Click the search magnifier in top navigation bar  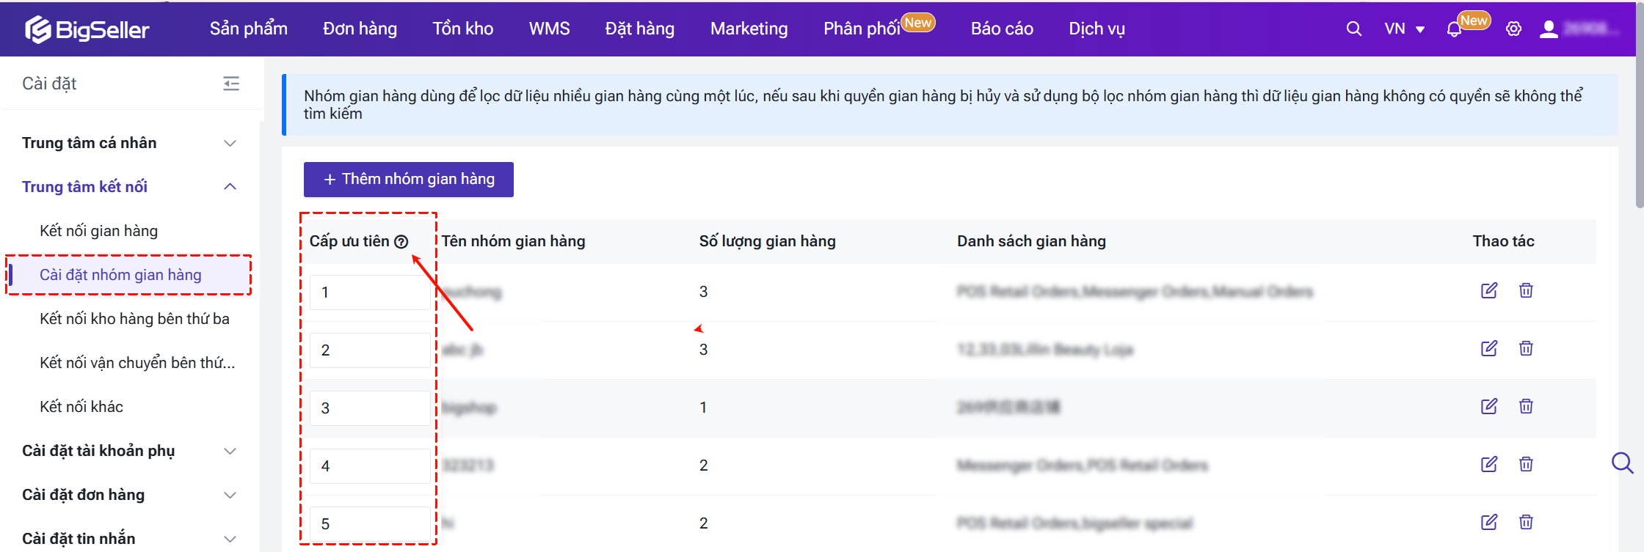click(1353, 29)
